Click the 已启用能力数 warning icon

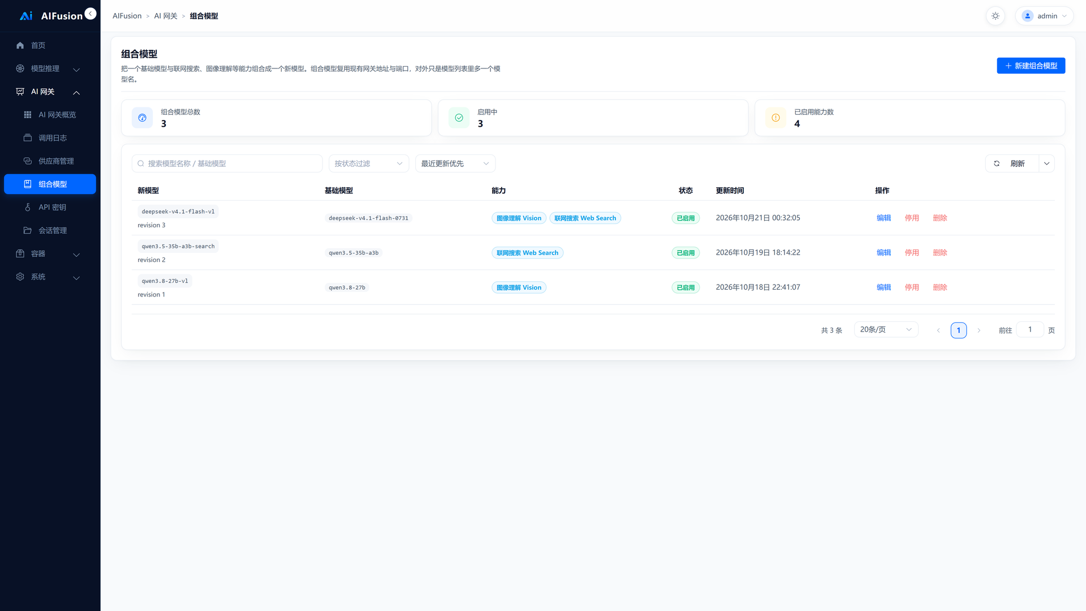(776, 118)
